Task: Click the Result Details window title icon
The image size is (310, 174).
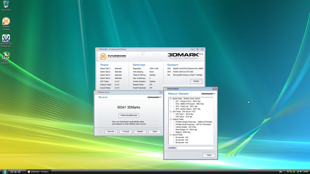Action: tap(165, 89)
